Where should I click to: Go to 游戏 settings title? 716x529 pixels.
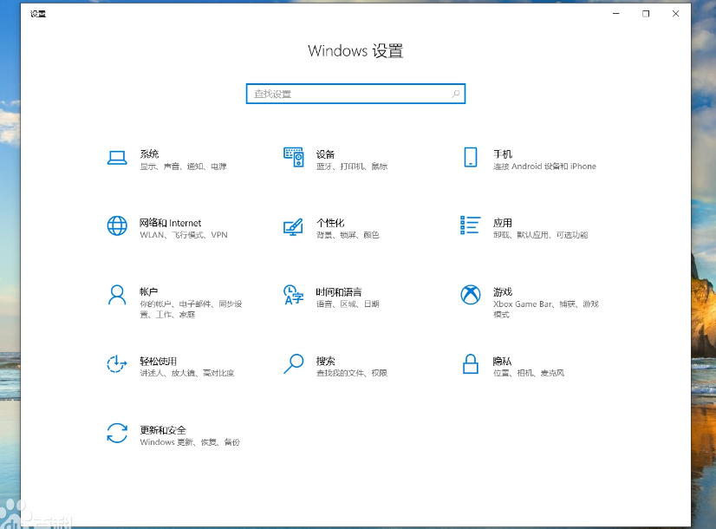tap(503, 291)
